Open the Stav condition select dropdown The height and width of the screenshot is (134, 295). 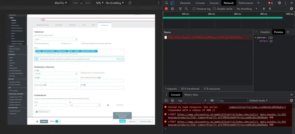[56, 74]
